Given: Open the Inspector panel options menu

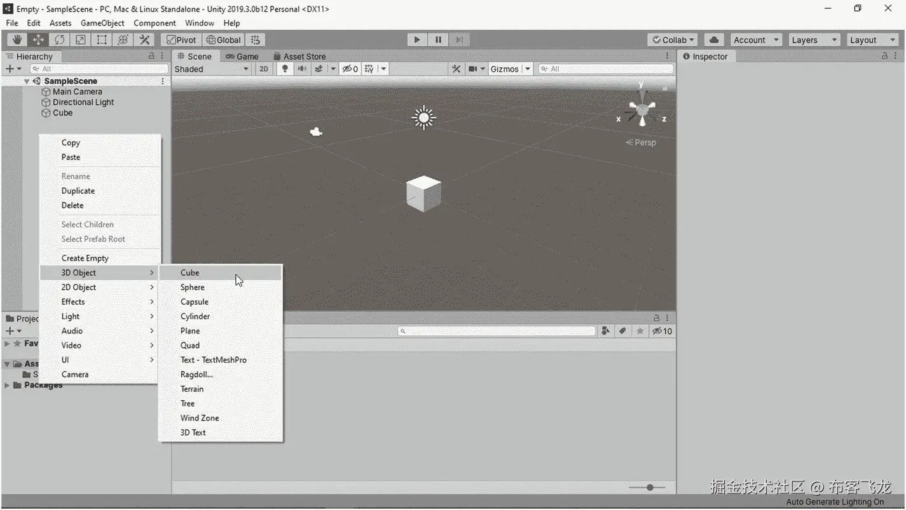Looking at the screenshot, I should tap(896, 56).
